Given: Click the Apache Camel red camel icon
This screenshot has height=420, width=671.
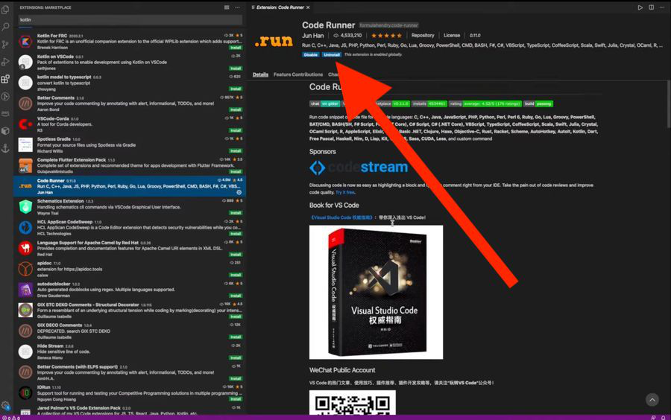Looking at the screenshot, I should click(x=25, y=248).
